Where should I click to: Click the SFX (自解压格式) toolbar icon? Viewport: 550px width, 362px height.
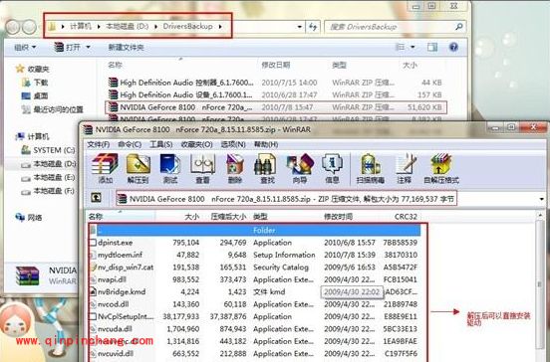point(441,169)
